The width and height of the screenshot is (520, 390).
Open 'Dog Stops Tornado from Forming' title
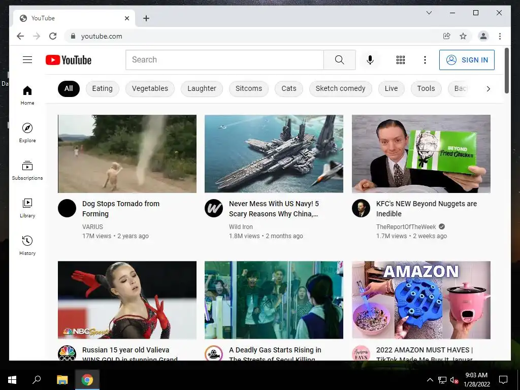[121, 209]
